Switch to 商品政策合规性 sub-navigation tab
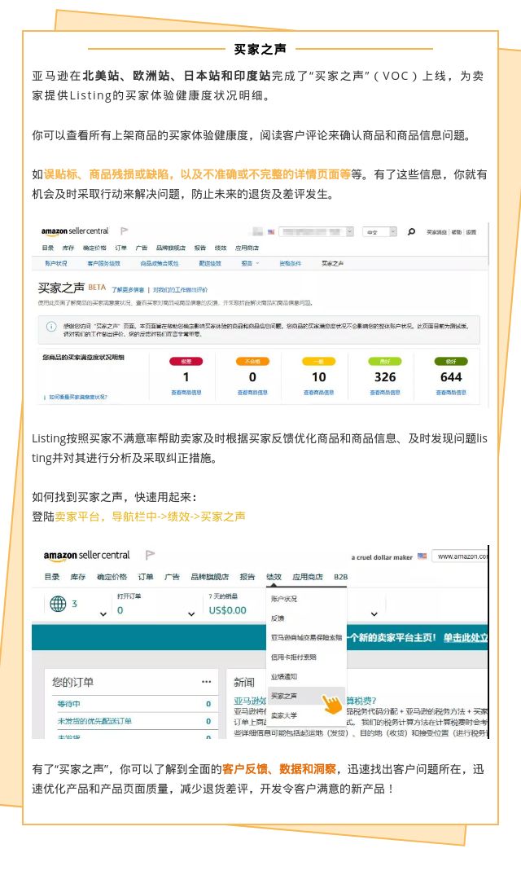This screenshot has width=521, height=875. 160,263
